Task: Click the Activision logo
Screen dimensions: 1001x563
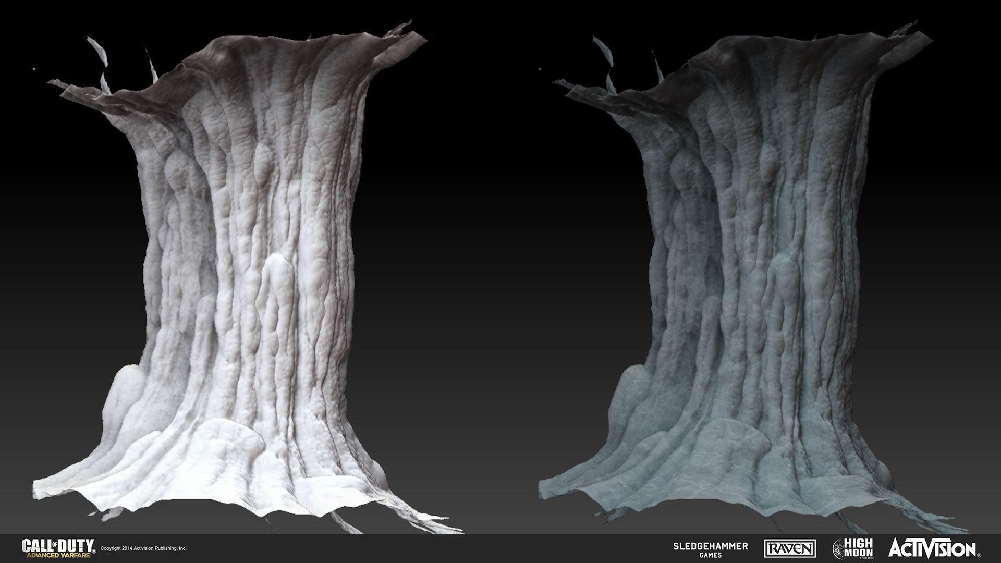Action: [x=934, y=548]
